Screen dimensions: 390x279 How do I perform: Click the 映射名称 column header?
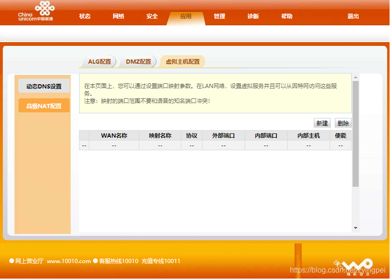click(x=160, y=136)
